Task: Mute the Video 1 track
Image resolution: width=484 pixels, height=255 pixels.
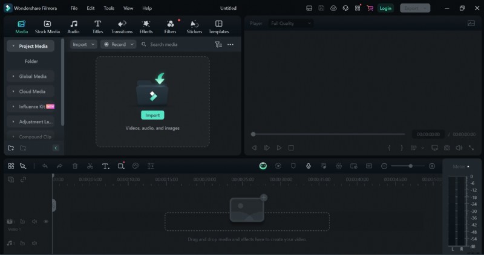Action: click(34, 221)
